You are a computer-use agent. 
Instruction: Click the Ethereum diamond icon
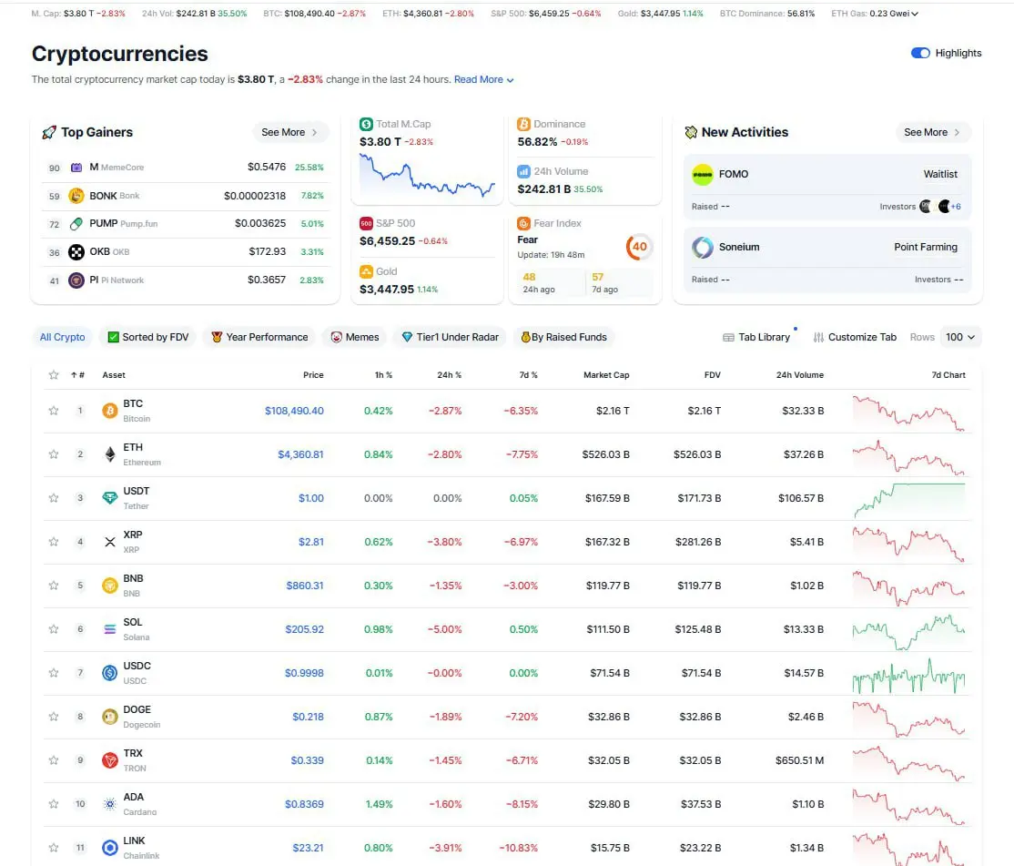tap(110, 454)
